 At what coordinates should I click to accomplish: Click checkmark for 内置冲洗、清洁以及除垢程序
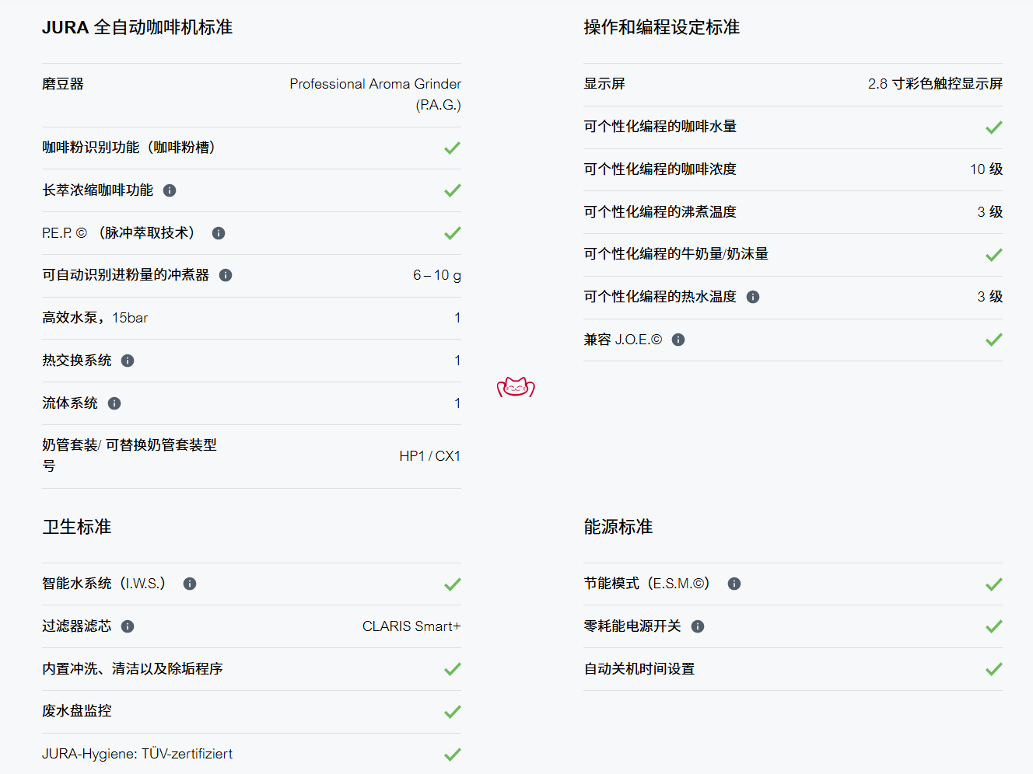coord(452,669)
